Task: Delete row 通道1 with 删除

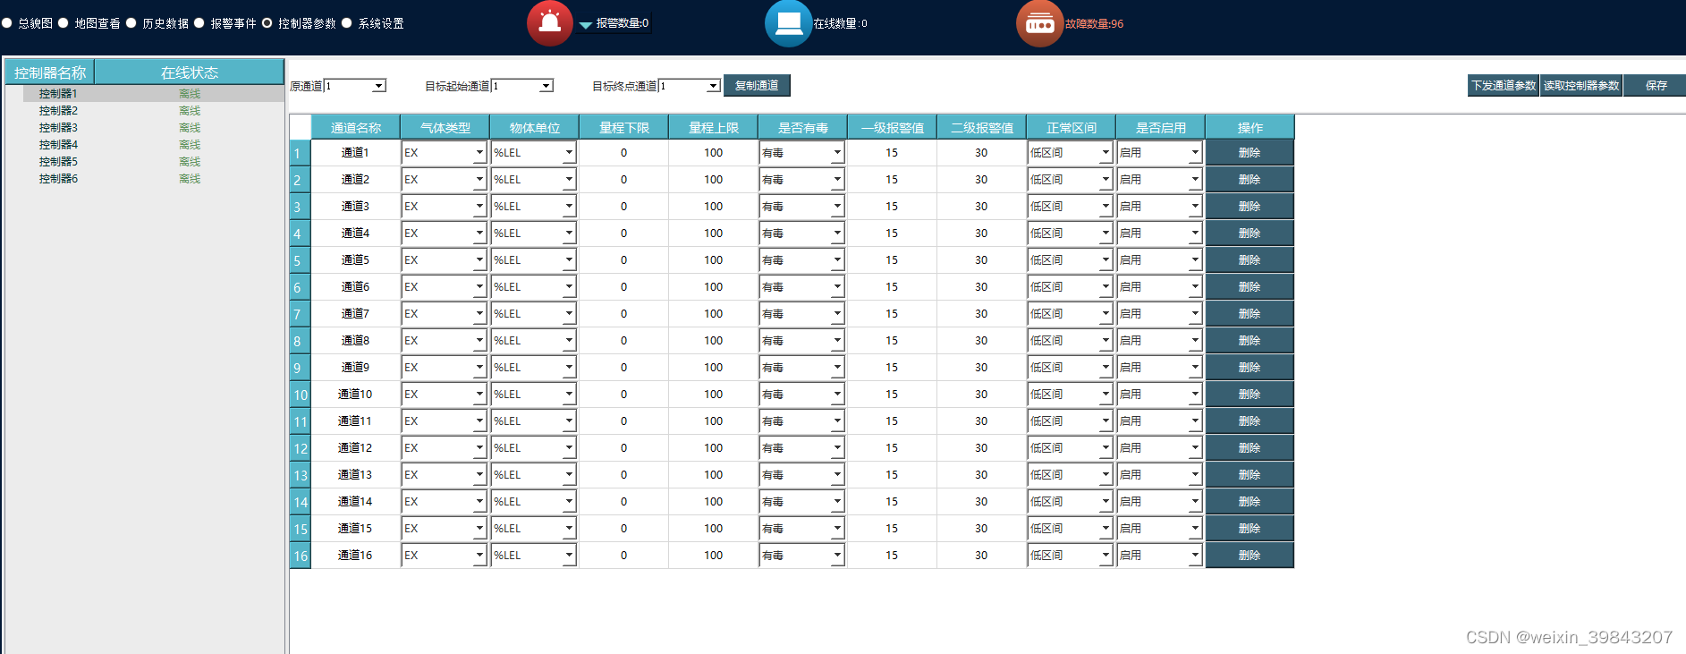Action: pyautogui.click(x=1250, y=153)
